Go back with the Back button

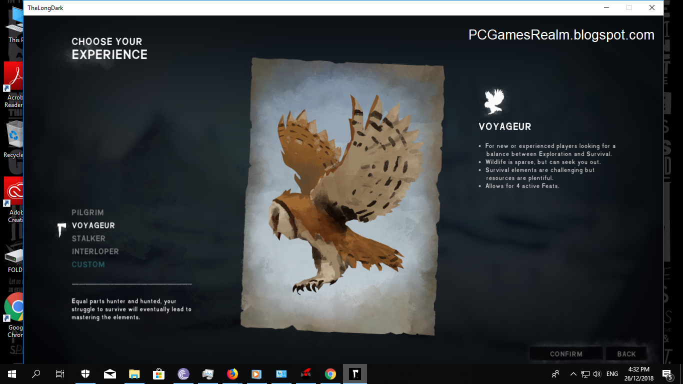[x=626, y=354]
